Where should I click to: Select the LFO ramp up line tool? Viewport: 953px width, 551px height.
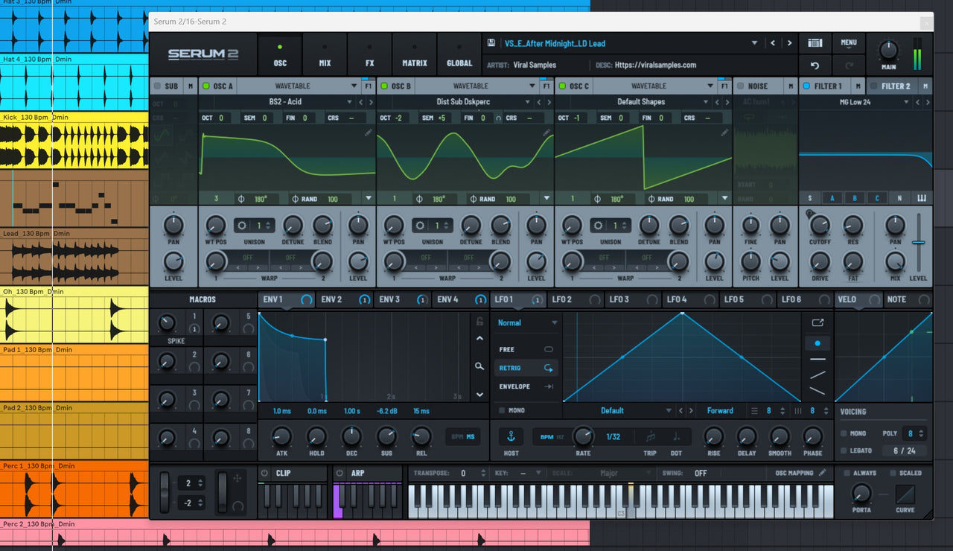(817, 375)
